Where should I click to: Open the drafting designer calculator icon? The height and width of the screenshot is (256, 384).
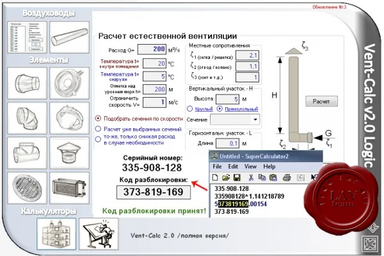(99, 234)
